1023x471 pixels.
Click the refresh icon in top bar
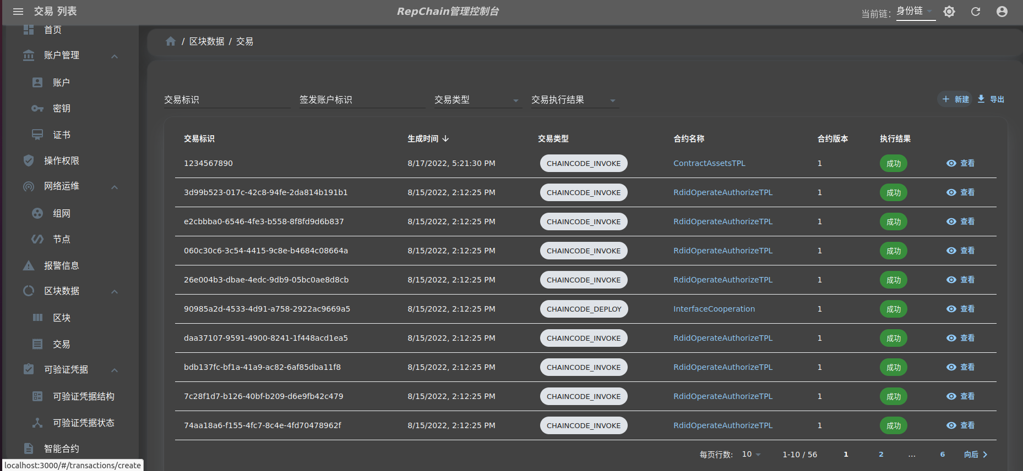[976, 12]
